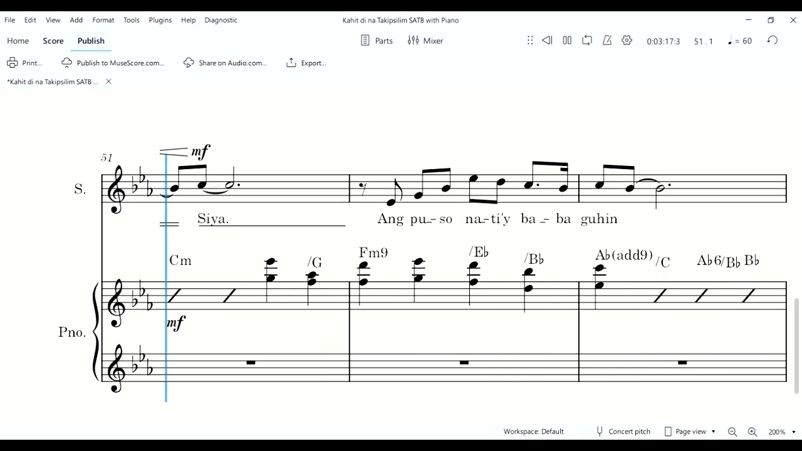Click the Parts document icon

365,41
